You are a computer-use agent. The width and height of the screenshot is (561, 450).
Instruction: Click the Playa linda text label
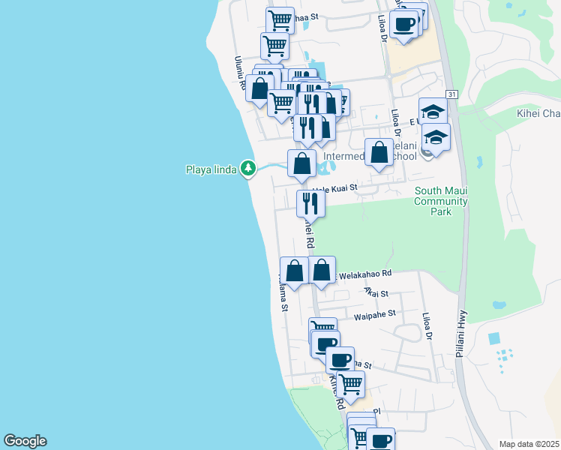tap(211, 169)
